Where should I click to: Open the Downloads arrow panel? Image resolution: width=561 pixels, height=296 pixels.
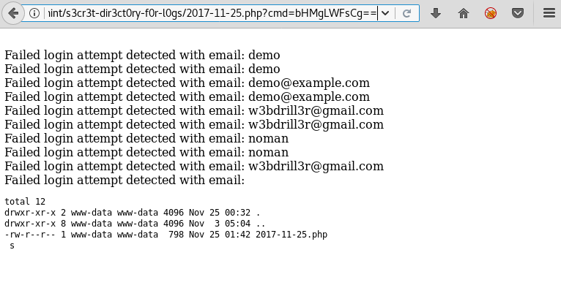click(x=436, y=14)
